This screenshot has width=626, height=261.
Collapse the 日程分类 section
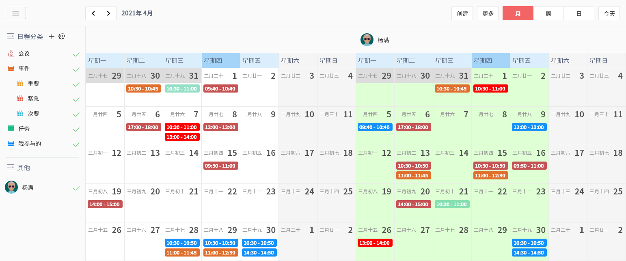(11, 37)
